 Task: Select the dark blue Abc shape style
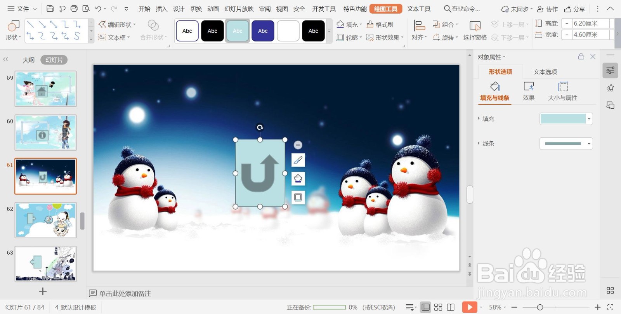pyautogui.click(x=263, y=31)
